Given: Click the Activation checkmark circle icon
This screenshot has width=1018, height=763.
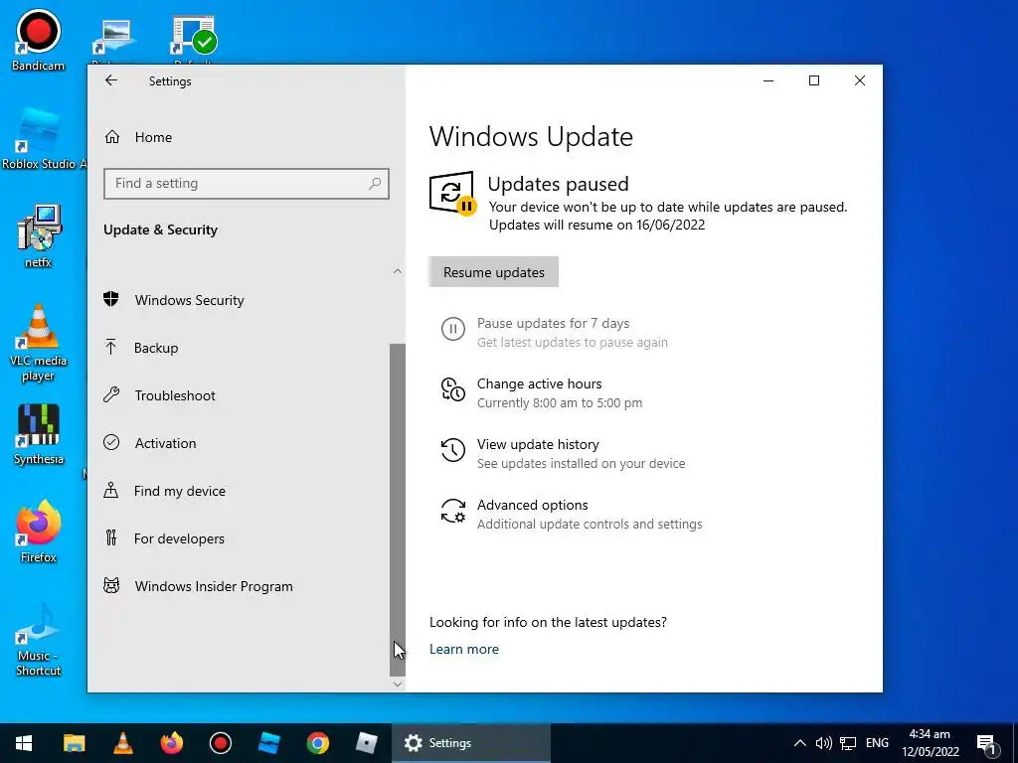Looking at the screenshot, I should (x=111, y=442).
